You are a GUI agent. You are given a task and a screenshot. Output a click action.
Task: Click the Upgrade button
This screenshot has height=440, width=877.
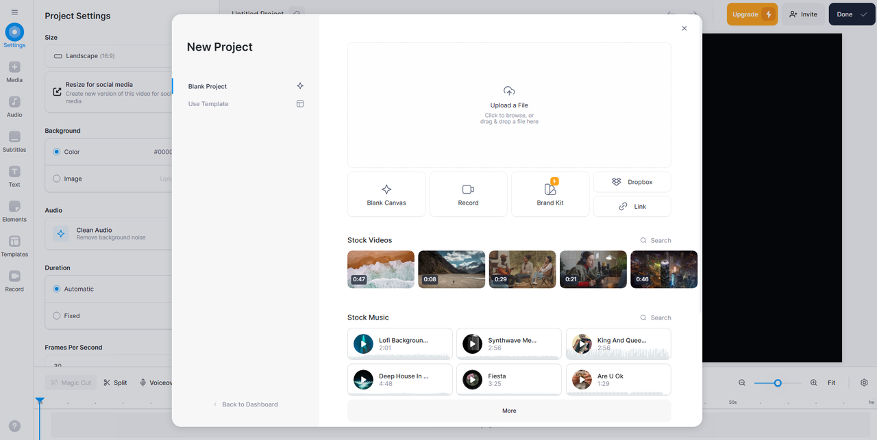click(x=752, y=14)
